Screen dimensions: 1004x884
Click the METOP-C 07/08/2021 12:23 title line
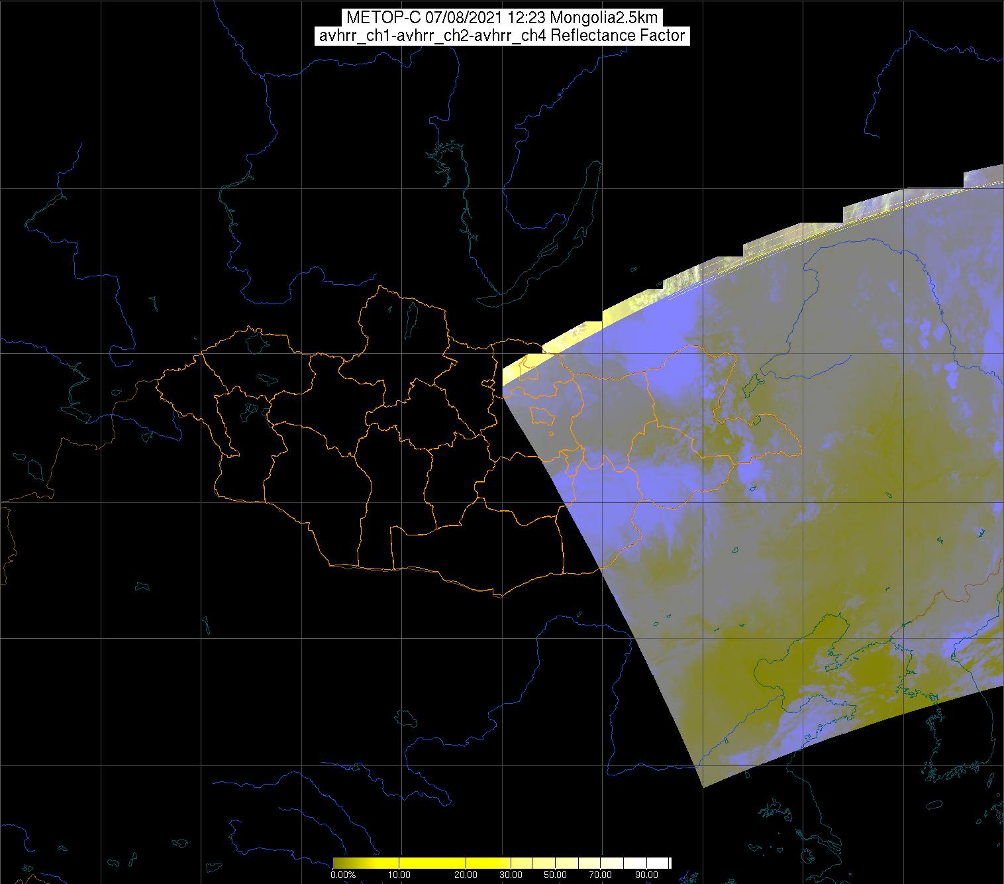coord(502,17)
